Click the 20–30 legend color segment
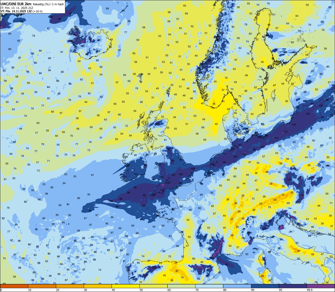The height and width of the screenshot is (292, 335). click(70, 286)
